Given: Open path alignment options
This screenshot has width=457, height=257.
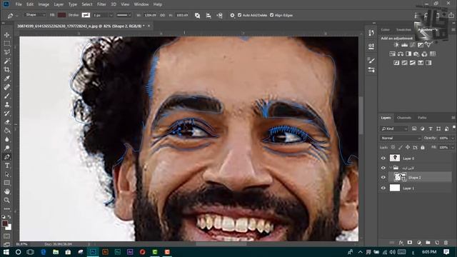Looking at the screenshot, I should tap(209, 16).
